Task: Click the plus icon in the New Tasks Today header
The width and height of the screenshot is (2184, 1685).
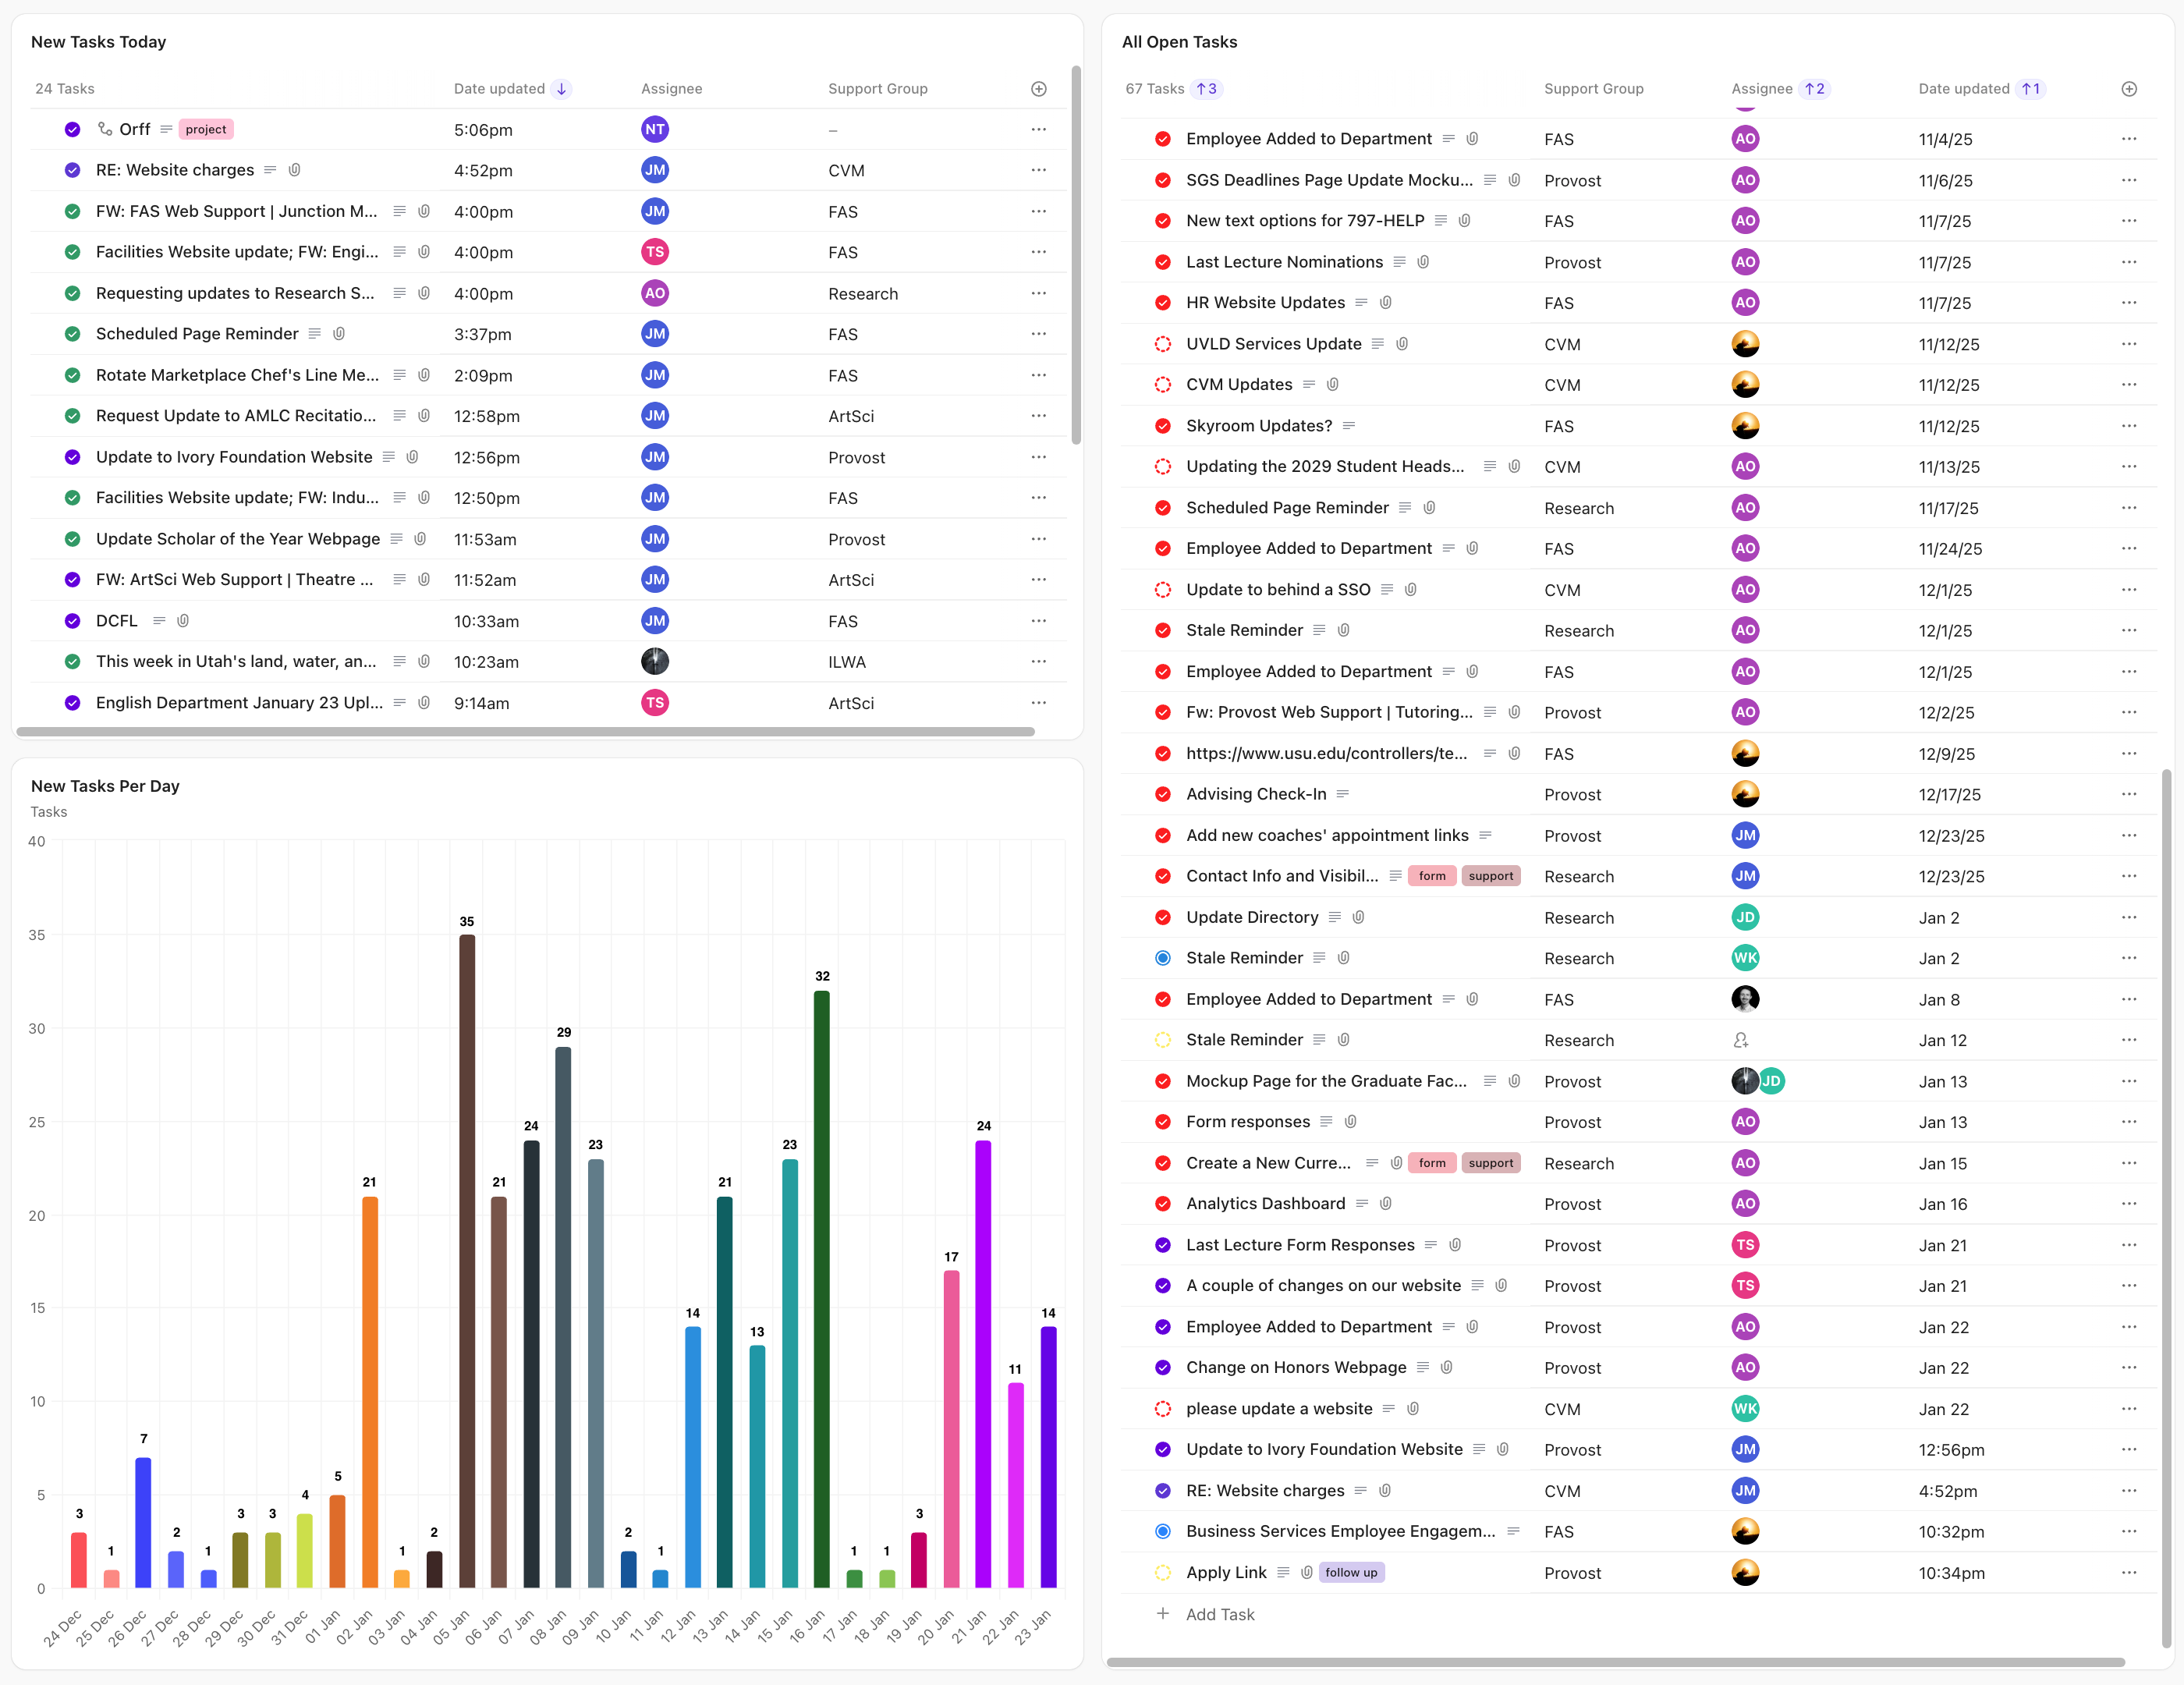Action: 1038,88
